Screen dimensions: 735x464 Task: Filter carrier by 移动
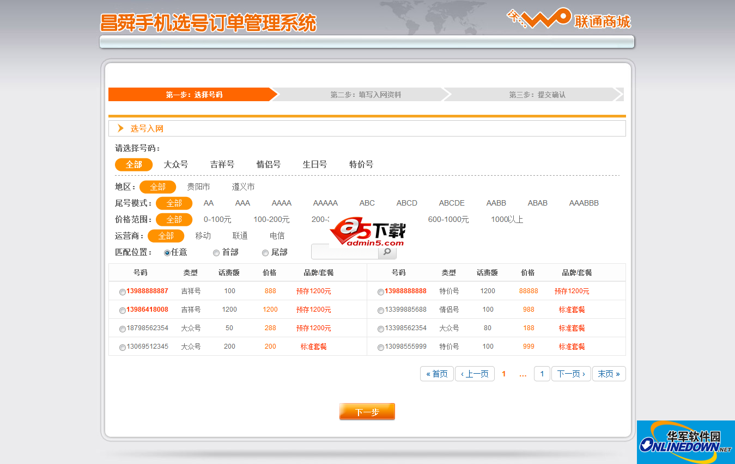[x=202, y=236]
